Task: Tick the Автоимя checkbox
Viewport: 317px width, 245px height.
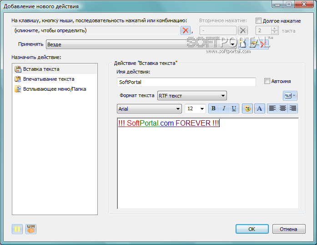Action: [267, 81]
